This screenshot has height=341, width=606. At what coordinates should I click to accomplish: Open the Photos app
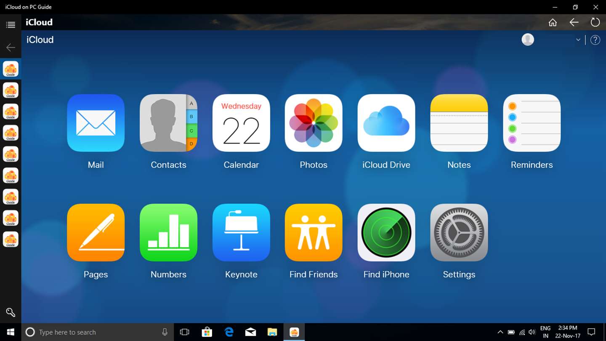coord(314,123)
